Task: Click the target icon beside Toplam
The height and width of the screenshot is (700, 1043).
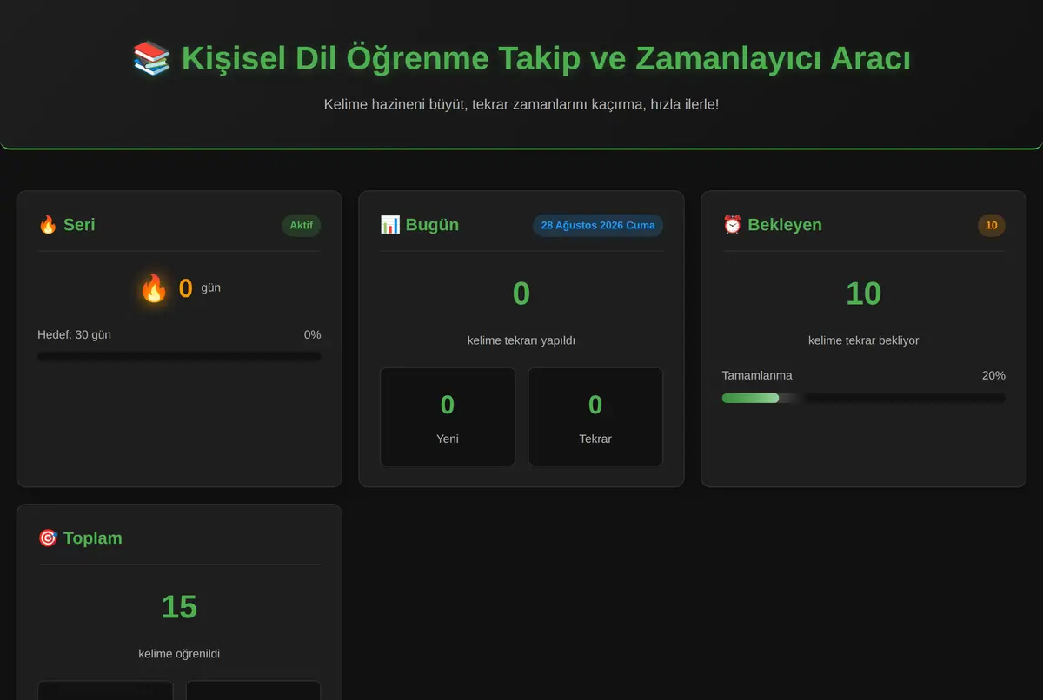Action: (x=48, y=538)
